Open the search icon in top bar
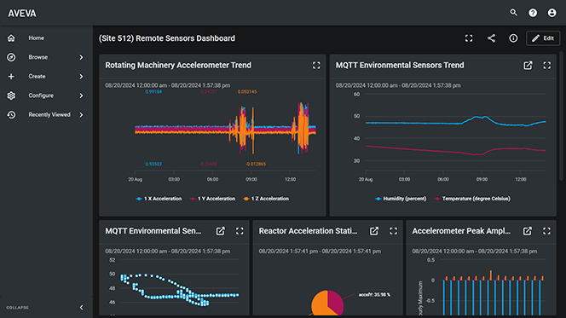This screenshot has height=318, width=566. click(x=513, y=13)
